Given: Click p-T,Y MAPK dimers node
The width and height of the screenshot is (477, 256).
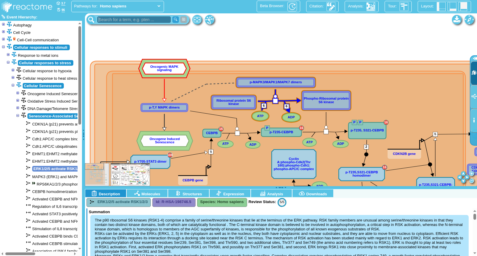Looking at the screenshot, I should pyautogui.click(x=164, y=107).
